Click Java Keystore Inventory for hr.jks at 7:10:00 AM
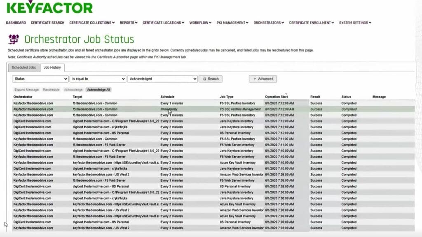Viewport: 422px width, 237px height. [236, 169]
